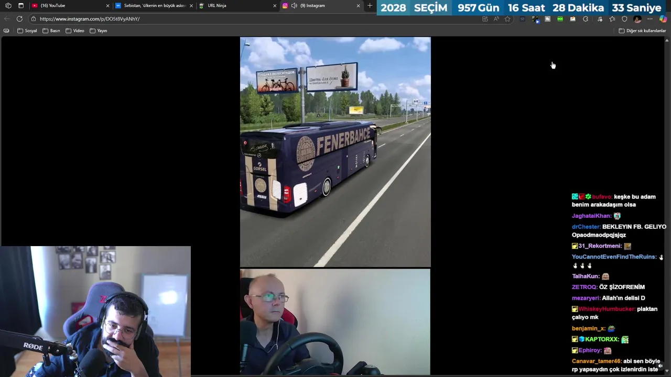The width and height of the screenshot is (671, 377).
Task: Close the Sırbistan news tab
Action: point(191,6)
